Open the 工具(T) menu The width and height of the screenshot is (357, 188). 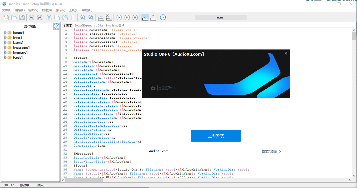(x=74, y=10)
